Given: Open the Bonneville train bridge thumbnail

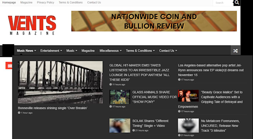Looking at the screenshot, I should (60, 82).
